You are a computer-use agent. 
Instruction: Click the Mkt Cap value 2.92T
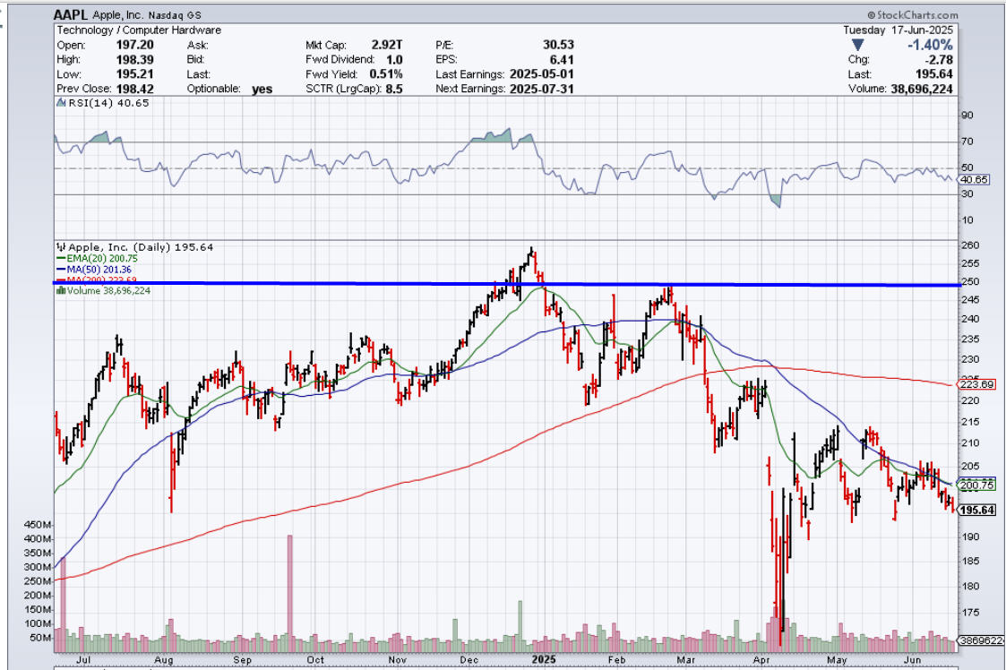click(x=388, y=45)
